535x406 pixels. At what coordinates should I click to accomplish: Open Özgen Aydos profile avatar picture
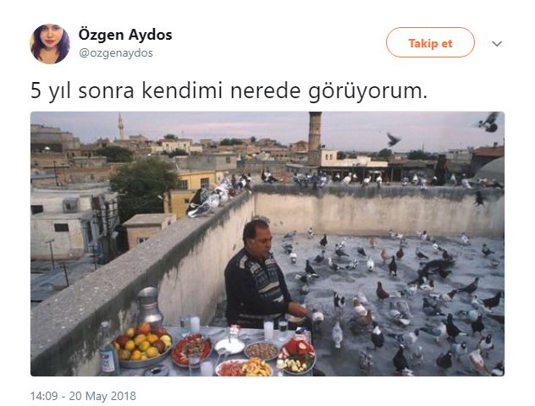50,44
